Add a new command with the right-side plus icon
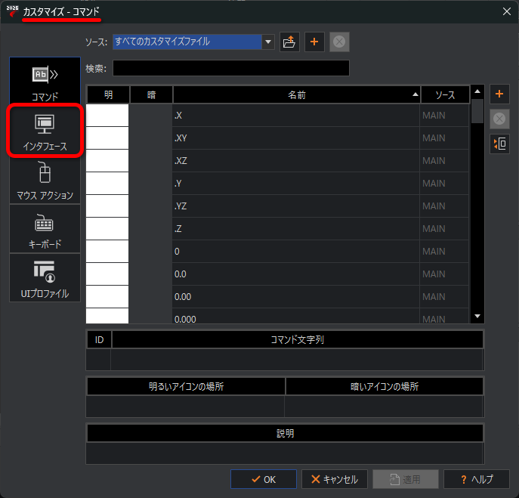Image resolution: width=519 pixels, height=498 pixels. point(499,94)
